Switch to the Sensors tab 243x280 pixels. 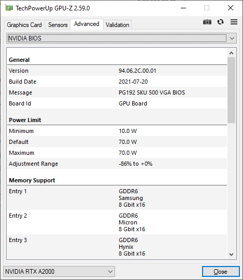click(58, 24)
